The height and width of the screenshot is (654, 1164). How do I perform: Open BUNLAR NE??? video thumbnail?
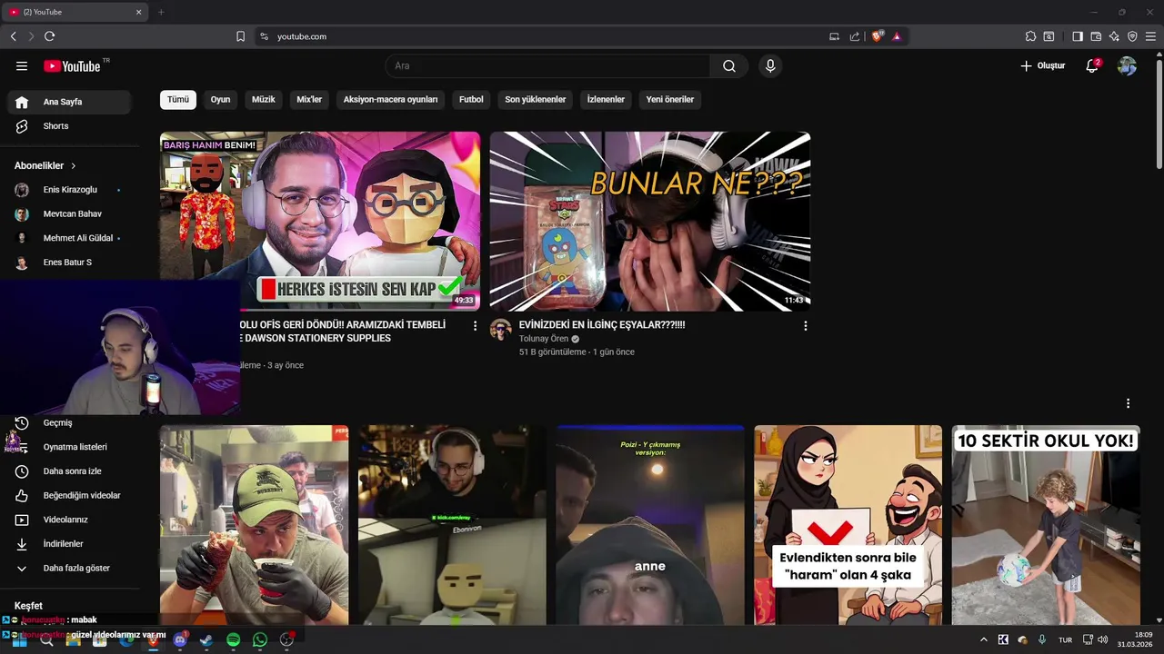click(x=650, y=221)
